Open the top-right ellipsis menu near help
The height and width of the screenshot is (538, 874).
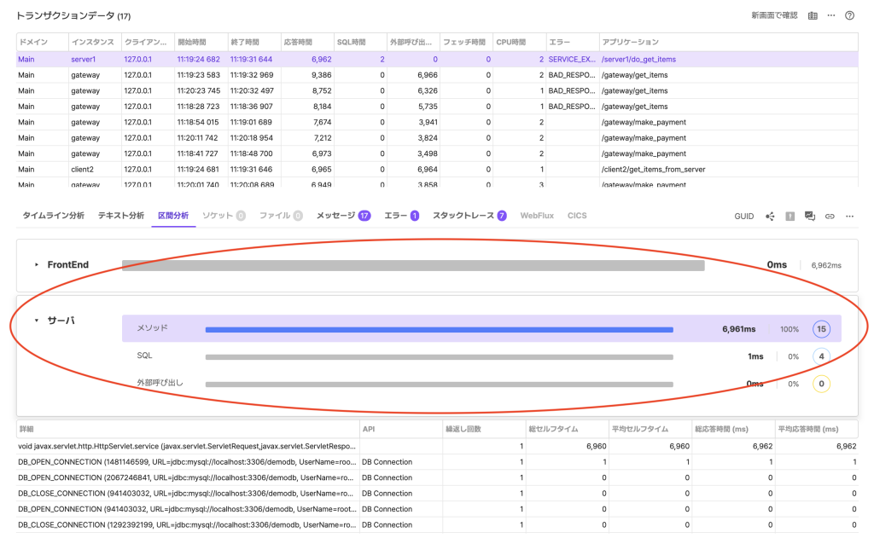click(831, 15)
